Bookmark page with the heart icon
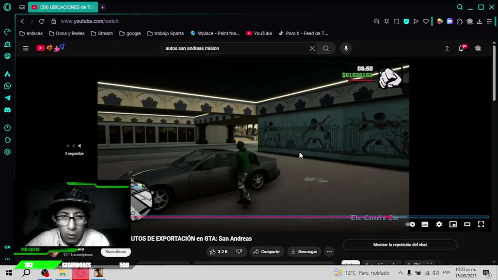Viewport: 498px width, 280px height. tap(426, 21)
